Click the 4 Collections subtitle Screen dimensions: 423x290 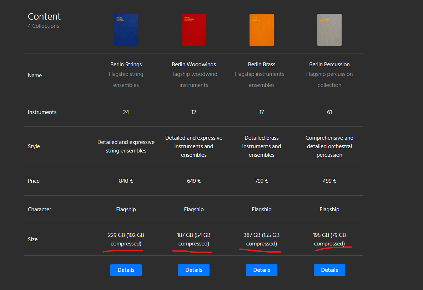click(44, 26)
